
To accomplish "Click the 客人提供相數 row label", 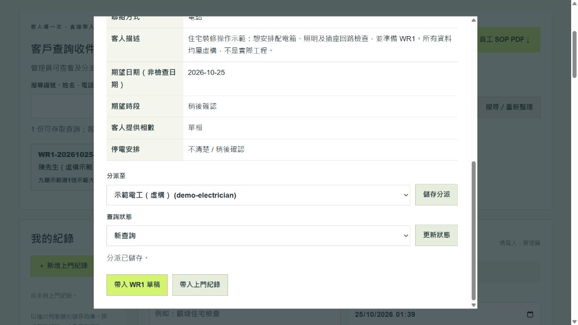I will pyautogui.click(x=133, y=128).
